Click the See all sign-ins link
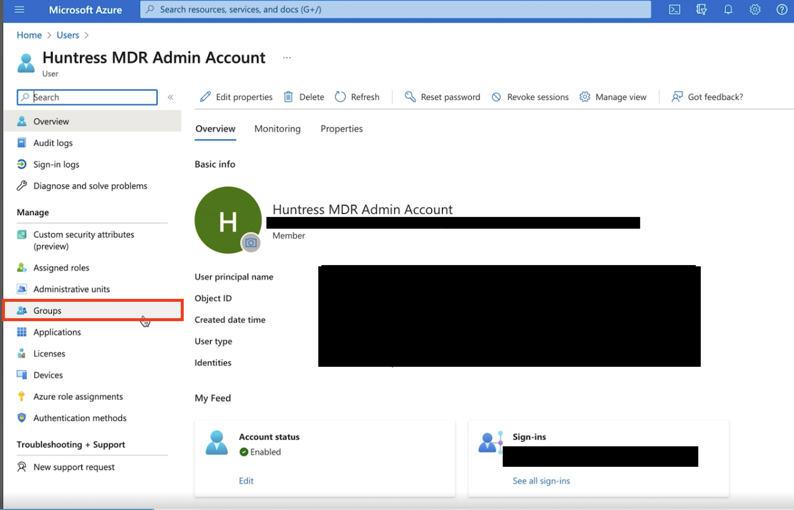The width and height of the screenshot is (794, 510). (x=541, y=481)
